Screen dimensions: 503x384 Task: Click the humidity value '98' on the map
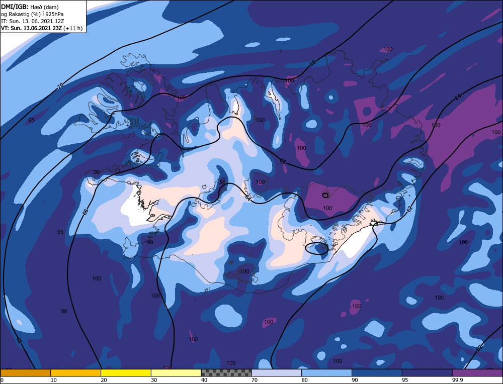[x=222, y=182]
